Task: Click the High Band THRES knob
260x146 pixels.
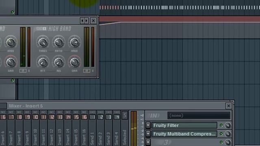Action: [x=43, y=42]
